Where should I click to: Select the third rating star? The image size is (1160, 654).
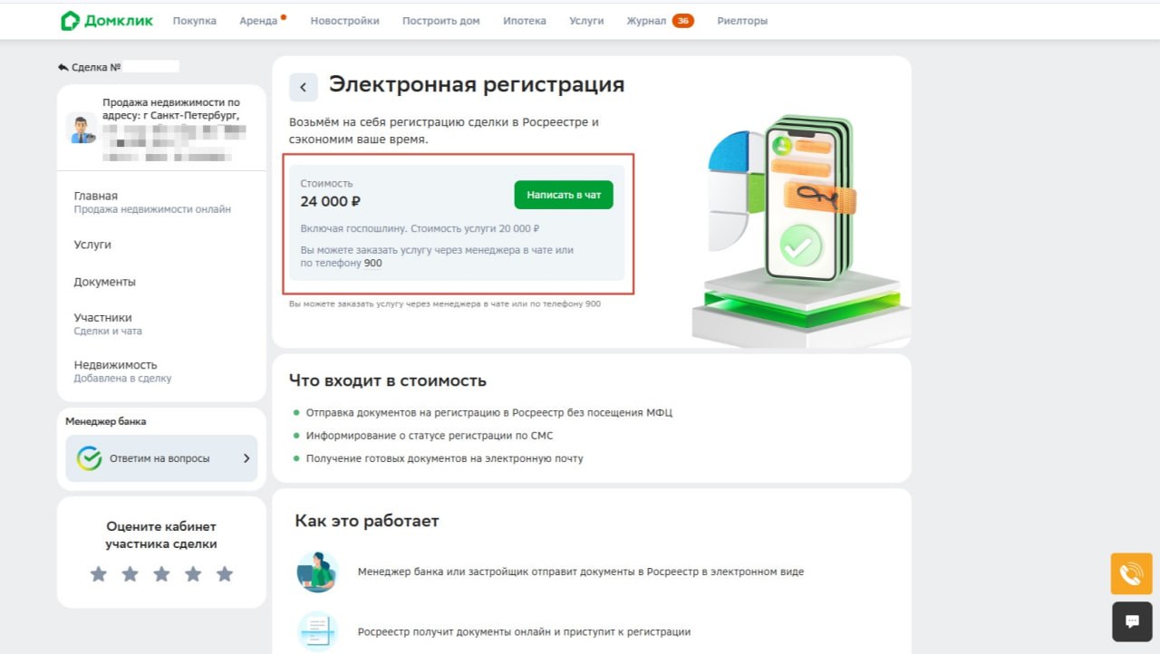click(x=161, y=574)
